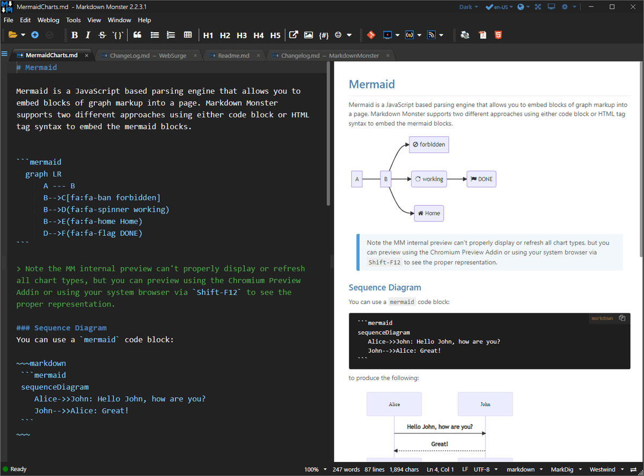644x476 pixels.
Task: Expand the emoji dropdown arrow
Action: pos(349,35)
